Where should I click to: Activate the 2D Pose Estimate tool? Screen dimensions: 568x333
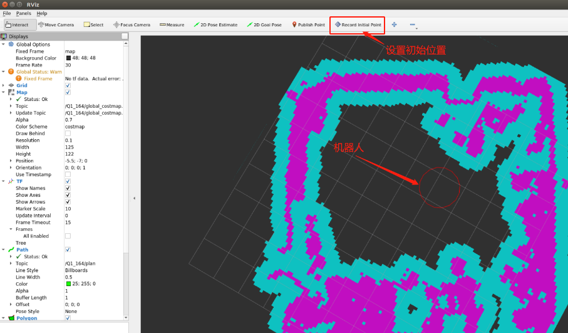pos(215,24)
